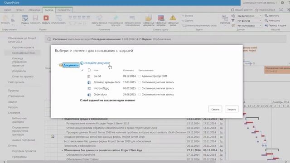
Task: Click the Связать button in dialog
Action: tap(215, 110)
